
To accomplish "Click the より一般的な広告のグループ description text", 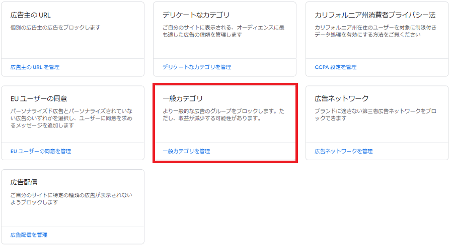I will (223, 114).
